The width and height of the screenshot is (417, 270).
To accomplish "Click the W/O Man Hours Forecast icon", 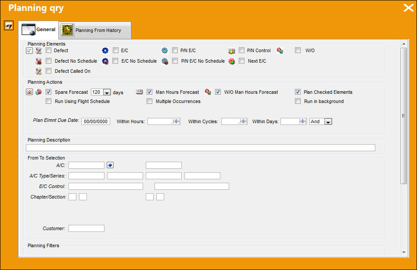I will coord(208,92).
